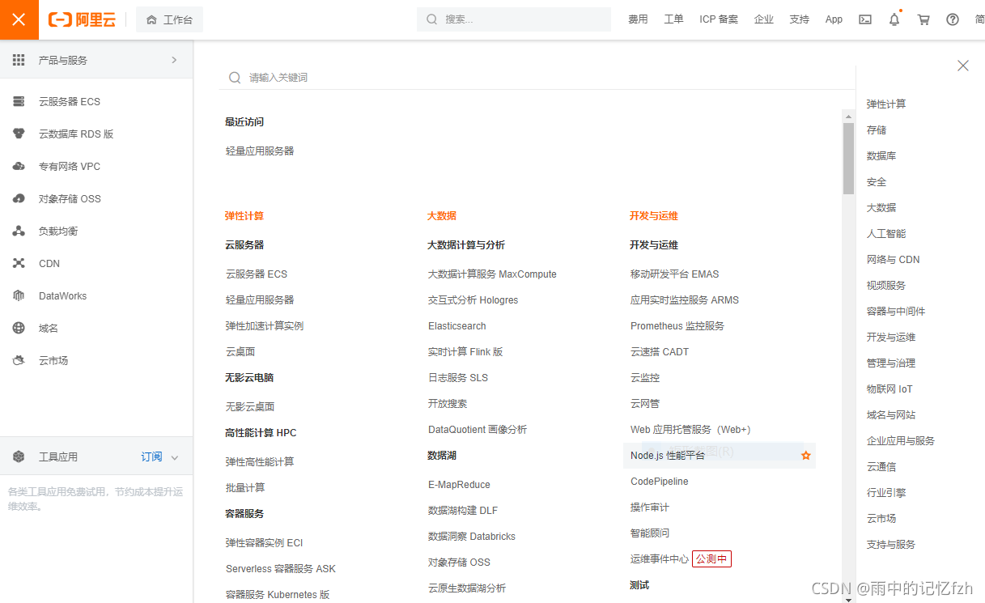Click the product list scrollbar thumb
Screen dimensions: 985x603
pos(848,158)
